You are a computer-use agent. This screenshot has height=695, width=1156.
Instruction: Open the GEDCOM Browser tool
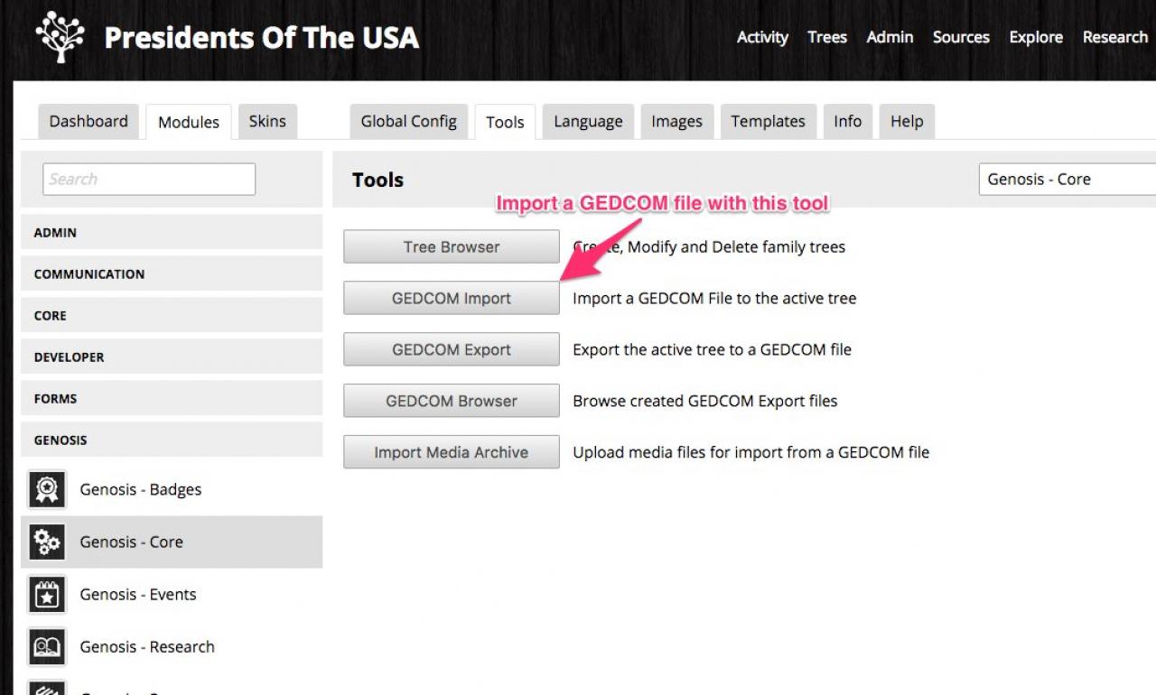click(x=452, y=401)
